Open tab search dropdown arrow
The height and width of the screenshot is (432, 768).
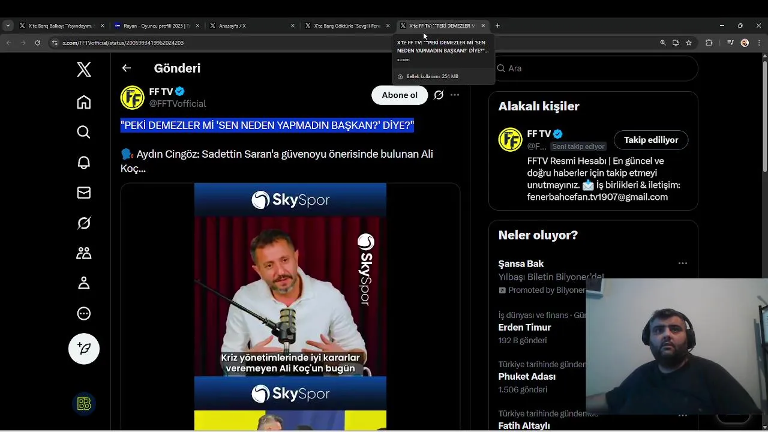(x=8, y=26)
